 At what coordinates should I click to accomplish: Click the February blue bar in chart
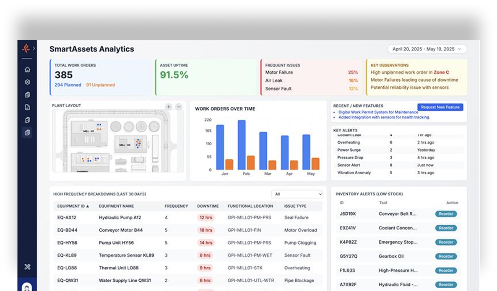pyautogui.click(x=242, y=144)
